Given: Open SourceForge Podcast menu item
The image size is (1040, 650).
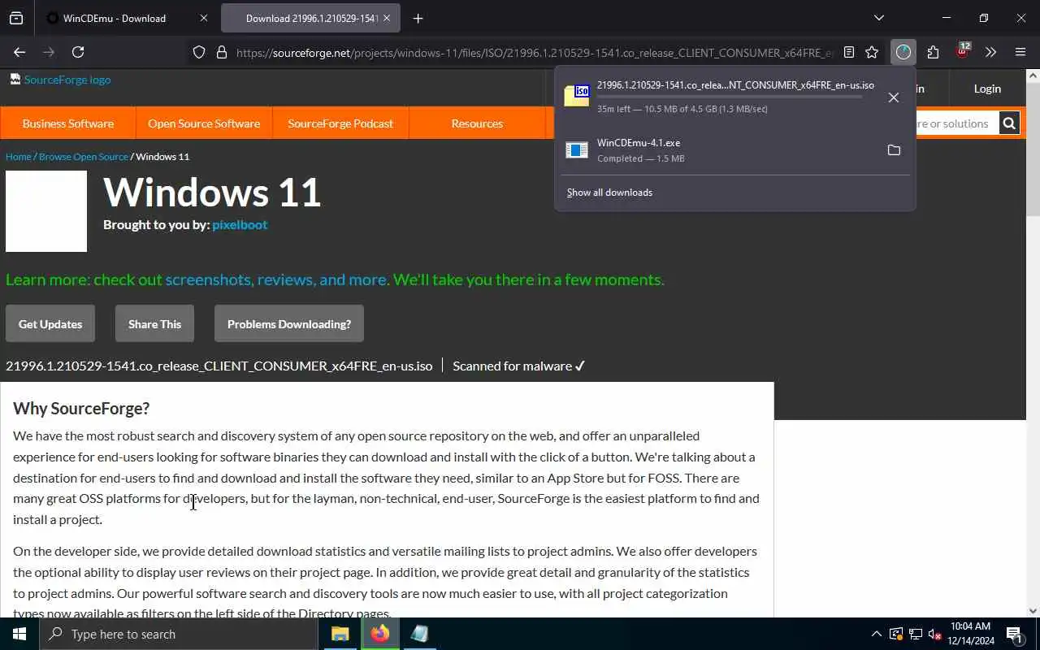Looking at the screenshot, I should point(340,123).
